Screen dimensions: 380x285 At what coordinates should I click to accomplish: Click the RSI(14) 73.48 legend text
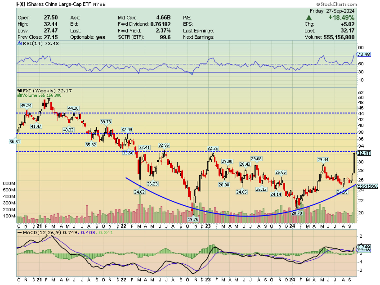click(41, 43)
